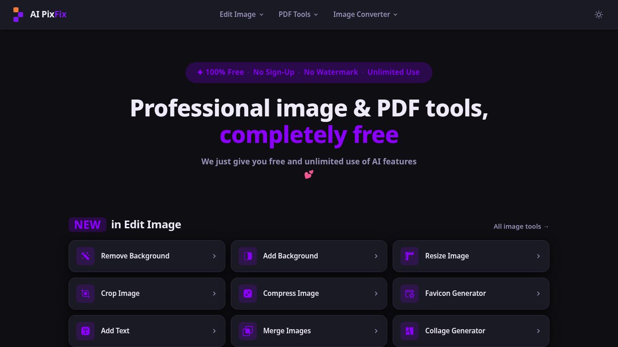
Task: Click the Crop Image icon
Action: click(85, 294)
